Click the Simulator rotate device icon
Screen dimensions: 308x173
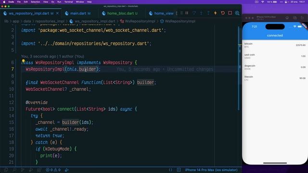[302, 18]
